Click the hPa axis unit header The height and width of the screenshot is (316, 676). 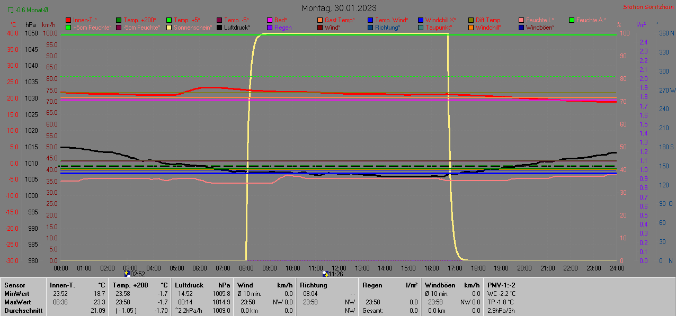click(31, 25)
